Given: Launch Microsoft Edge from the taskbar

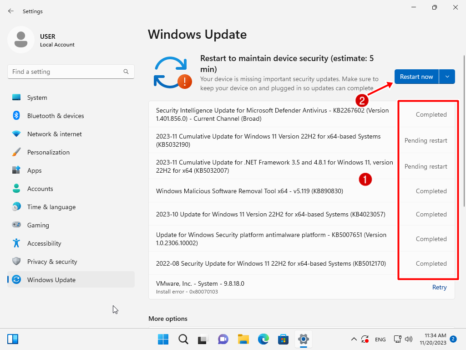Looking at the screenshot, I should tap(263, 339).
